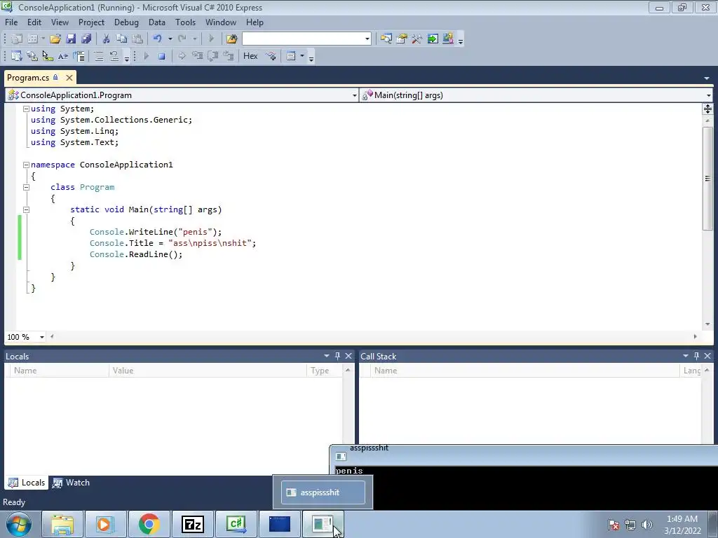
Task: Close the Program.cs tab
Action: coord(69,78)
